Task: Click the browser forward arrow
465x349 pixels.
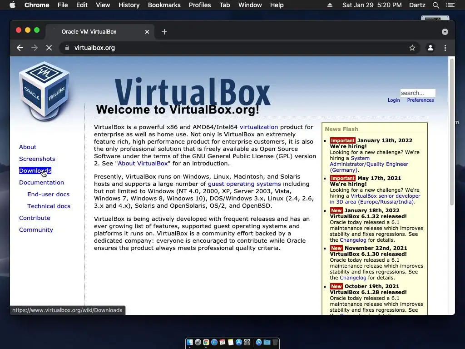Action: tap(35, 48)
